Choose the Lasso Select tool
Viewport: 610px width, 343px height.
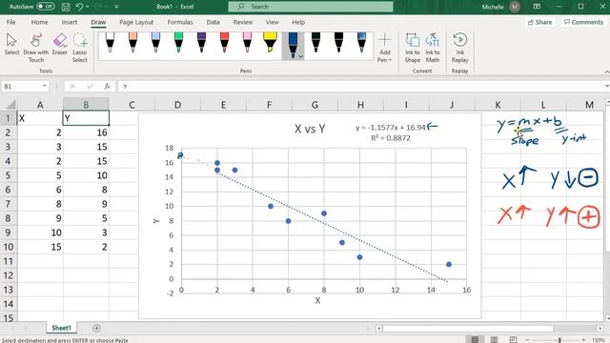coord(79,47)
